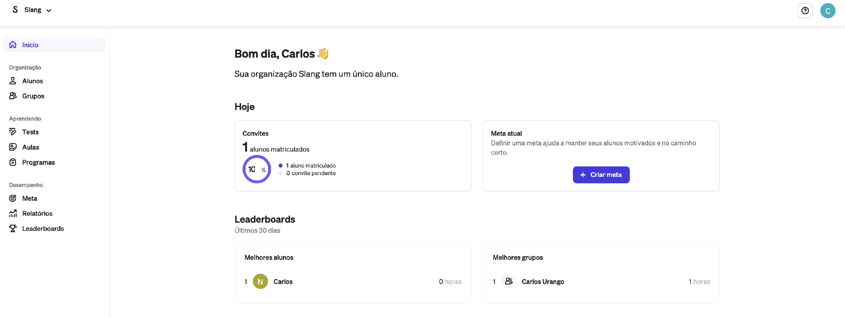
Task: Click the Desempenho sidebar section label
Action: (26, 185)
